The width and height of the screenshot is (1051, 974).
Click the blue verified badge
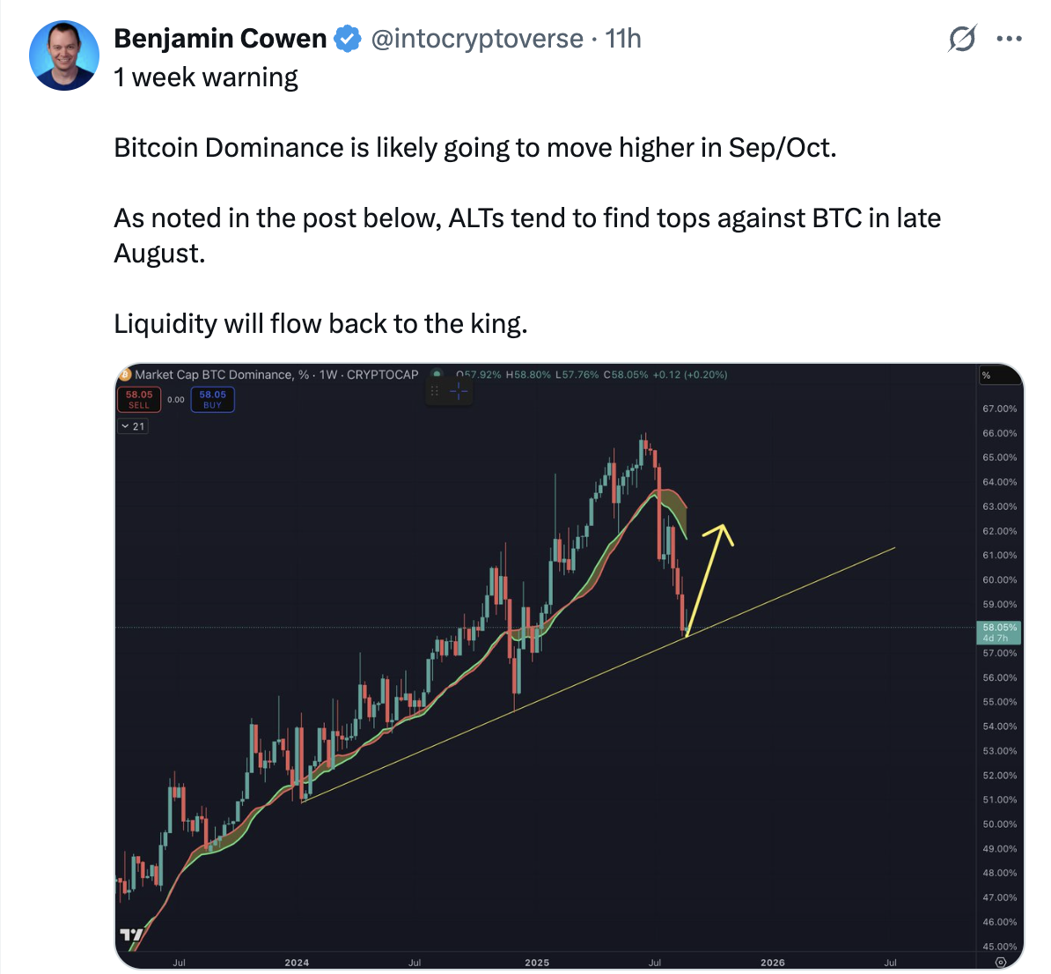(348, 39)
